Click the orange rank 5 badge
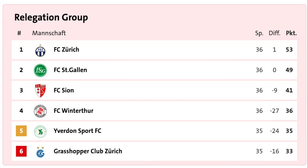Image resolution: width=307 pixels, height=168 pixels. click(x=21, y=131)
